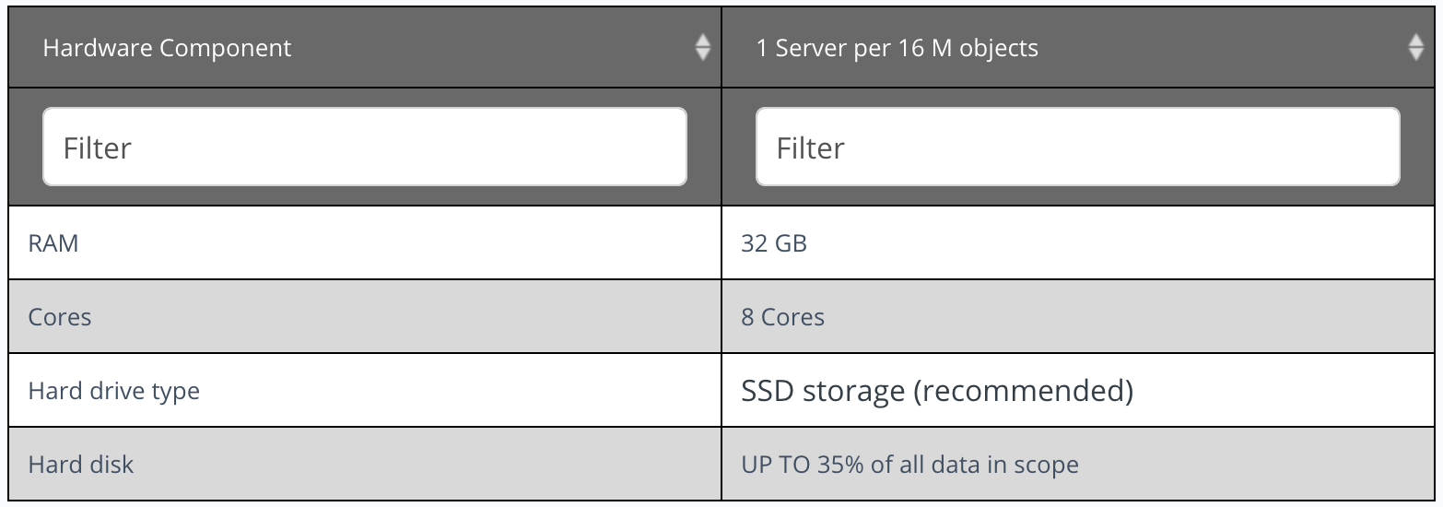
Task: Click the Hardware Component column sort icon
Action: 702,47
